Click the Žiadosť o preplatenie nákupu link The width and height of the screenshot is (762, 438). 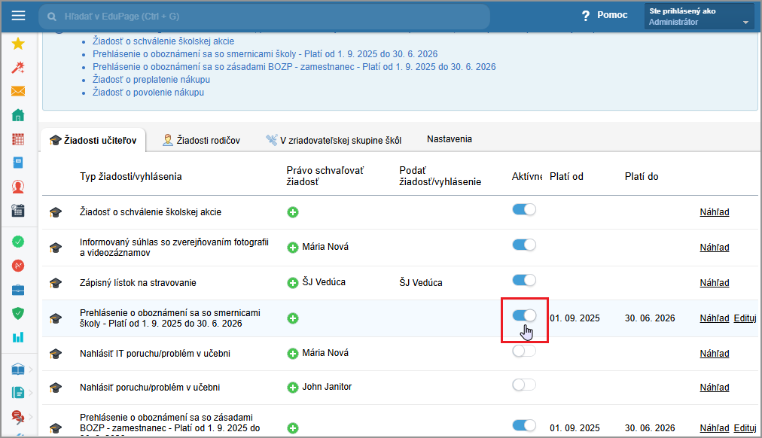[x=151, y=79]
